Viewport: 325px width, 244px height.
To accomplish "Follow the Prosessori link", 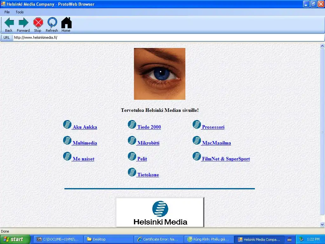I will click(213, 127).
